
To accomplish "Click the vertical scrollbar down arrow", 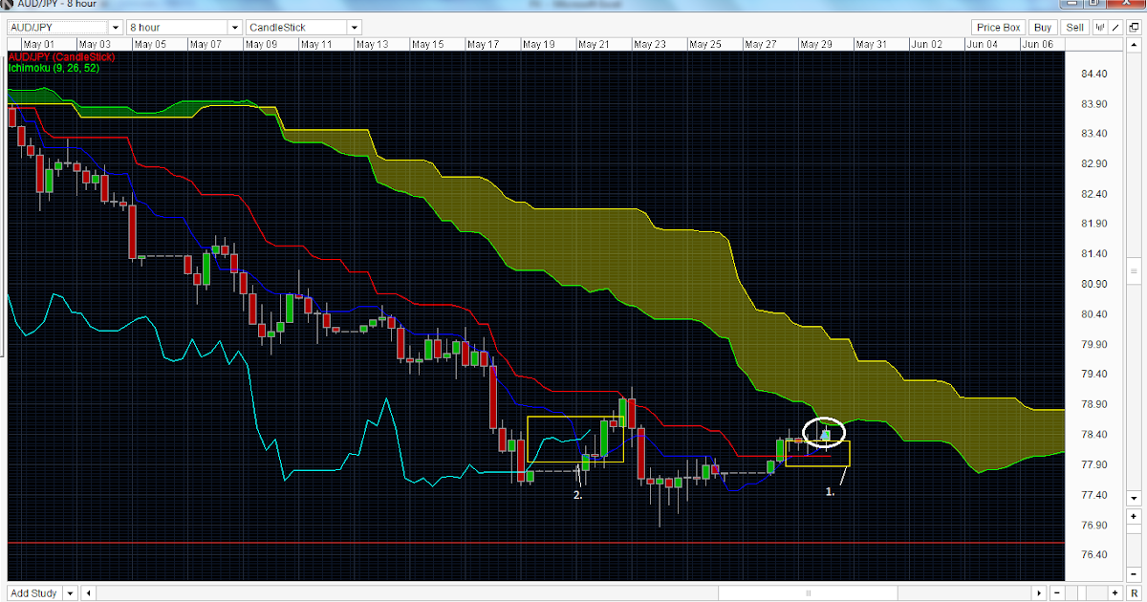I will [x=1134, y=498].
